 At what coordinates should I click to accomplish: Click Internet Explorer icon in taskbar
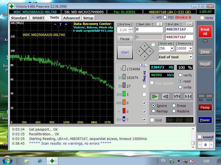[40, 161]
